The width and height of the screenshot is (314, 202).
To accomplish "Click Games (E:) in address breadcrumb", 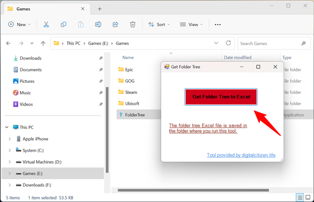I will pyautogui.click(x=98, y=43).
